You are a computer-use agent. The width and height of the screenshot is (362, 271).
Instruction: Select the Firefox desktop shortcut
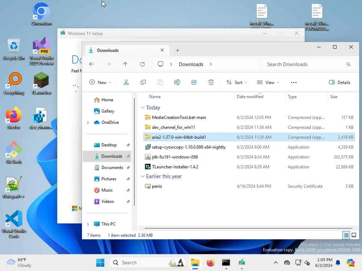click(x=14, y=118)
